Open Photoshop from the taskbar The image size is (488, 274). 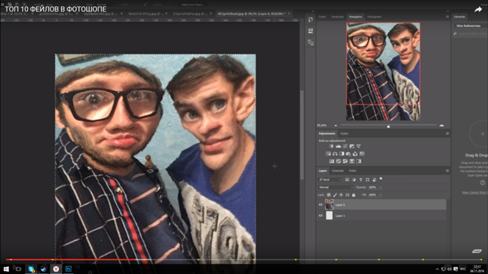(x=68, y=269)
